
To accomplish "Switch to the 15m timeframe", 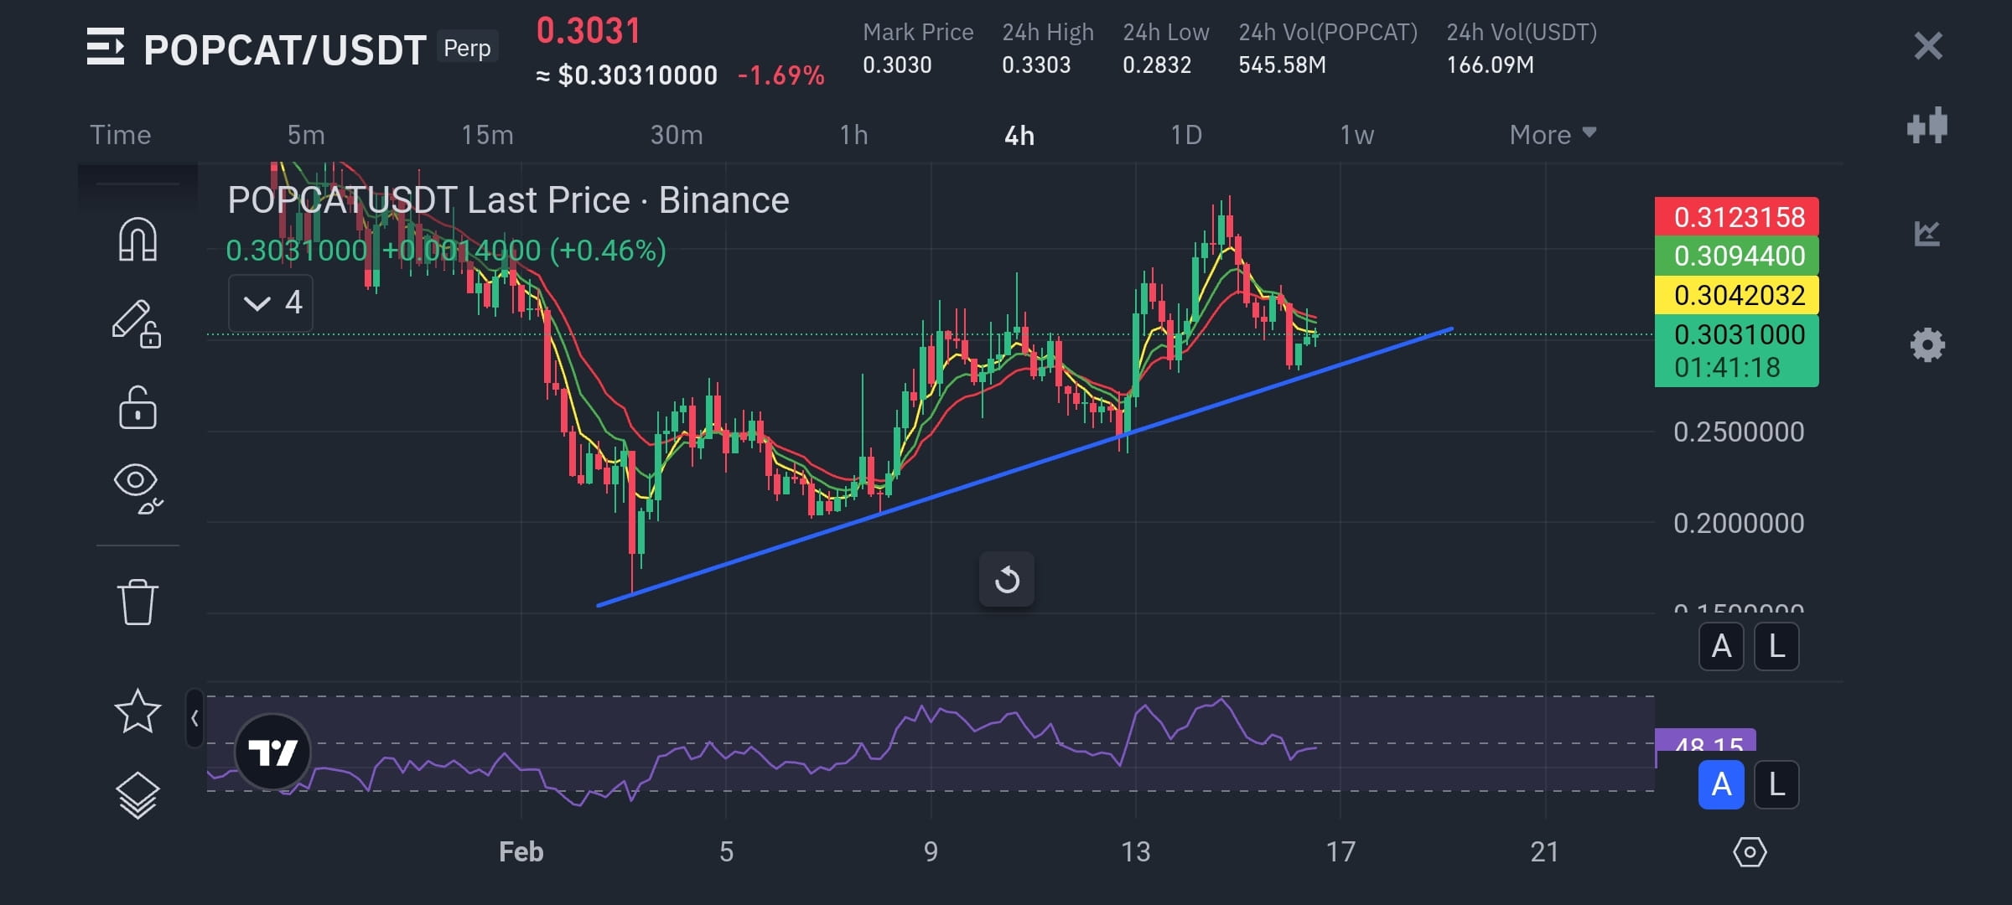I will pos(487,135).
